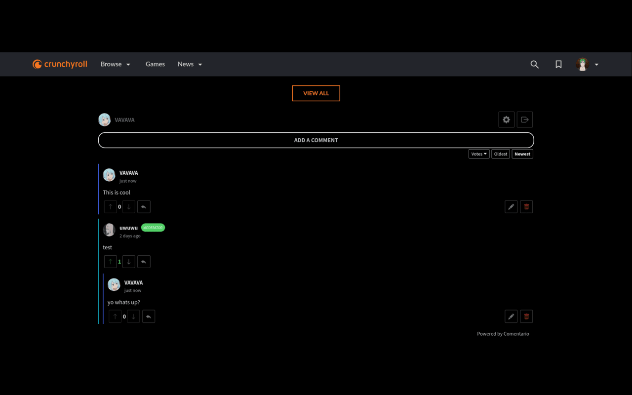Click the ADD A COMMENT field
The image size is (632, 395).
pos(316,140)
